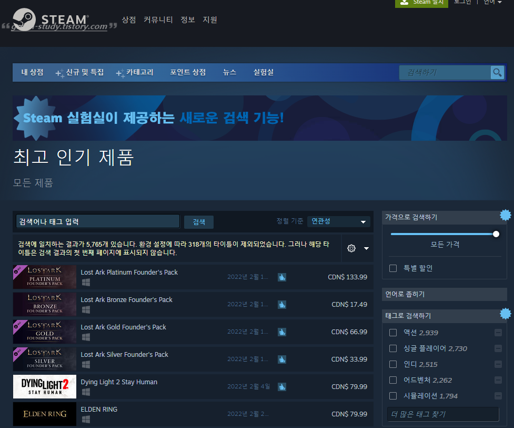Image resolution: width=514 pixels, height=428 pixels.
Task: Click the Steam install download icon
Action: point(404,2)
